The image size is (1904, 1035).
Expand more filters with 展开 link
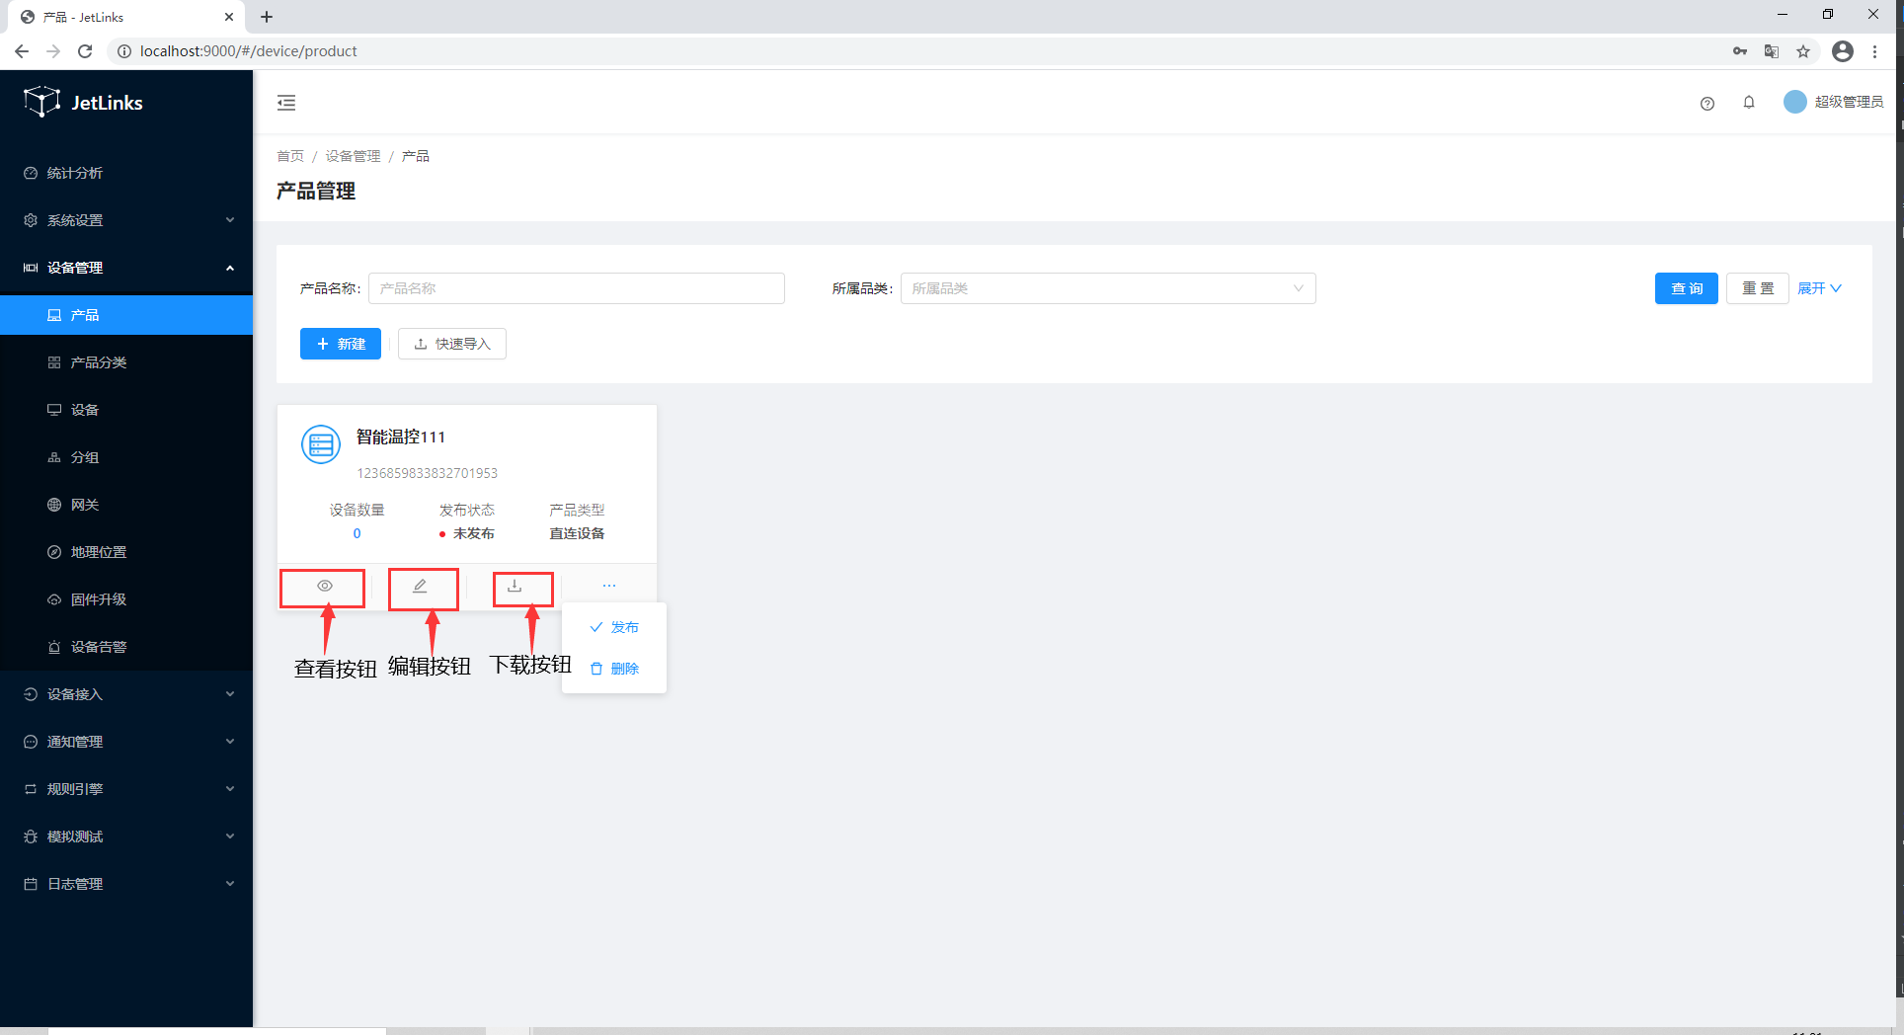point(1819,288)
